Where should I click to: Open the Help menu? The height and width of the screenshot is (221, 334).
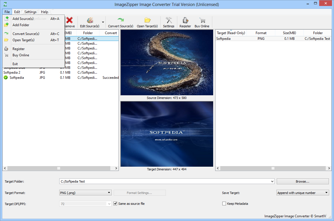[44, 12]
